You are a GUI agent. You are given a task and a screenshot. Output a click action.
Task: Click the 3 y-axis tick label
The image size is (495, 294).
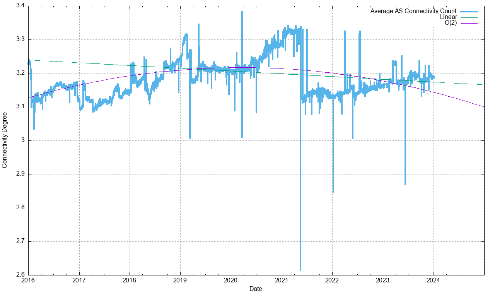(x=23, y=140)
